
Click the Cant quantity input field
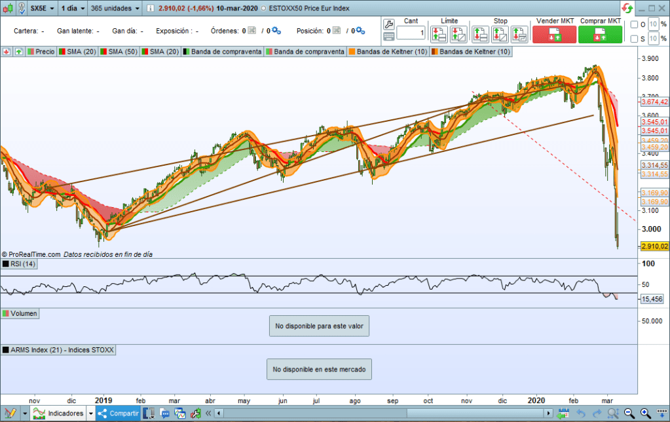click(x=411, y=33)
